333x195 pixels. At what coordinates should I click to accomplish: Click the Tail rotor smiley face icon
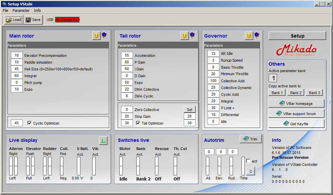184,36
